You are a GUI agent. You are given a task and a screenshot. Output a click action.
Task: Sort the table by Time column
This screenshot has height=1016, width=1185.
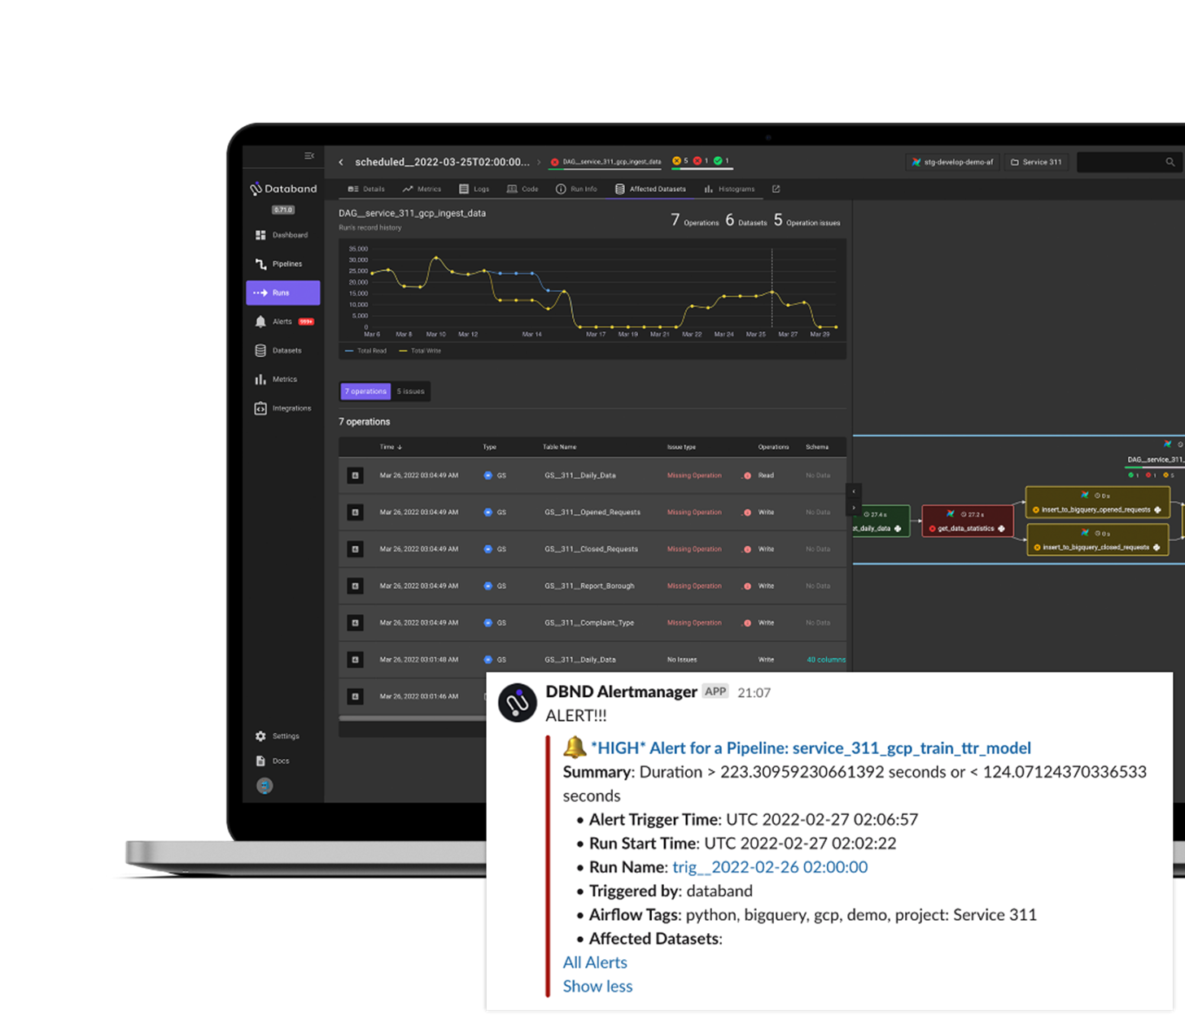(x=391, y=447)
